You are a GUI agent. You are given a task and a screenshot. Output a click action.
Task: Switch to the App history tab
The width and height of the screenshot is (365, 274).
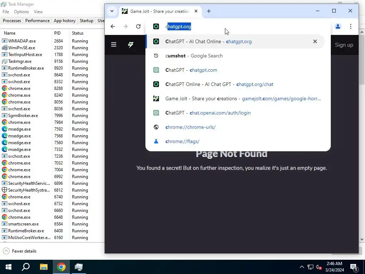[65, 20]
